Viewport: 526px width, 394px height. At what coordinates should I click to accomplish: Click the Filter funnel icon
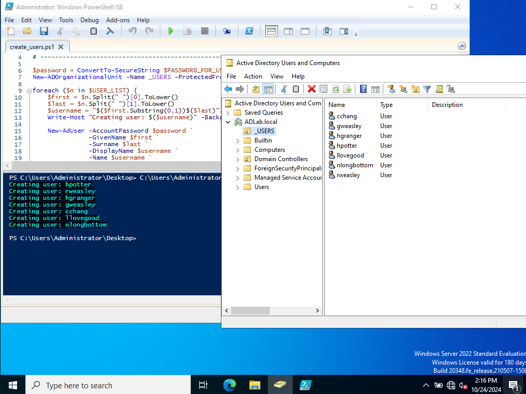[427, 89]
